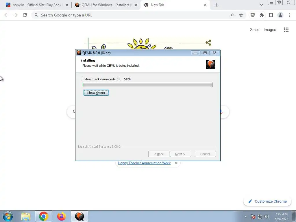Close the New Tab tab
This screenshot has height=222, width=296.
[x=205, y=5]
